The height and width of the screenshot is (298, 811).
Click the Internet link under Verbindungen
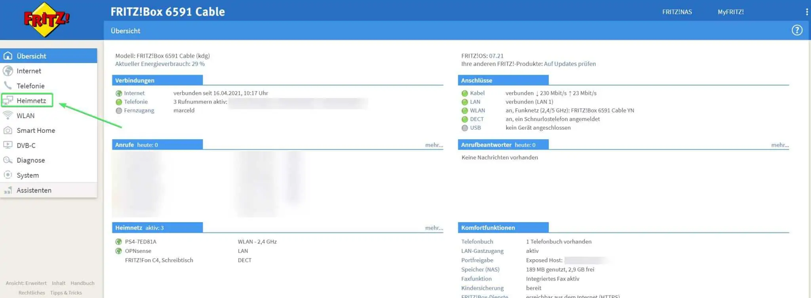pos(134,93)
